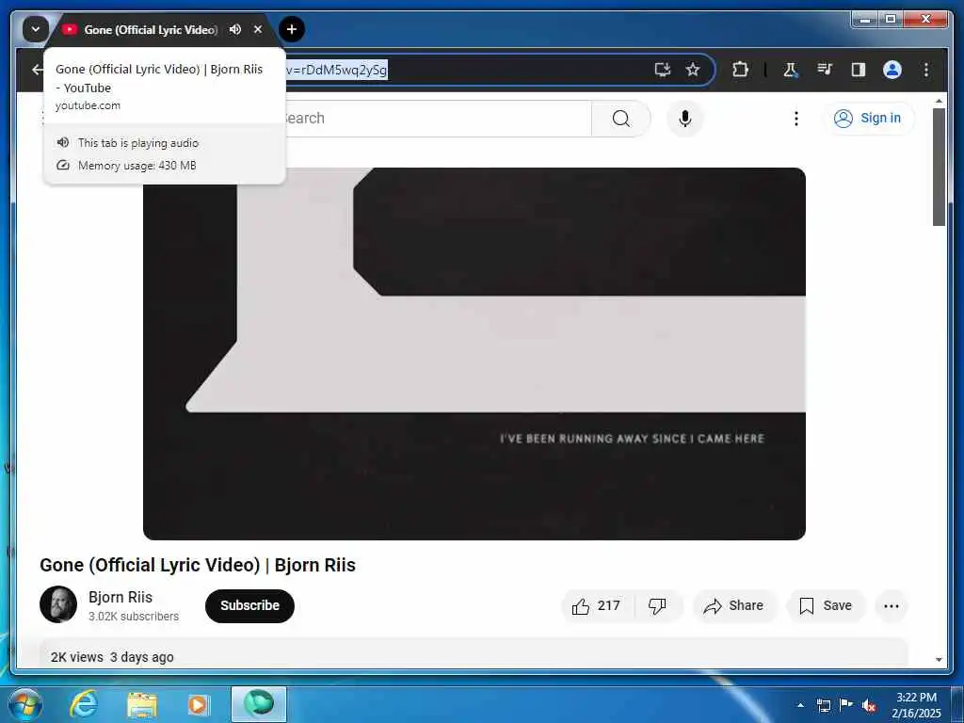
Task: Toggle the browser side panel
Action: tap(859, 70)
